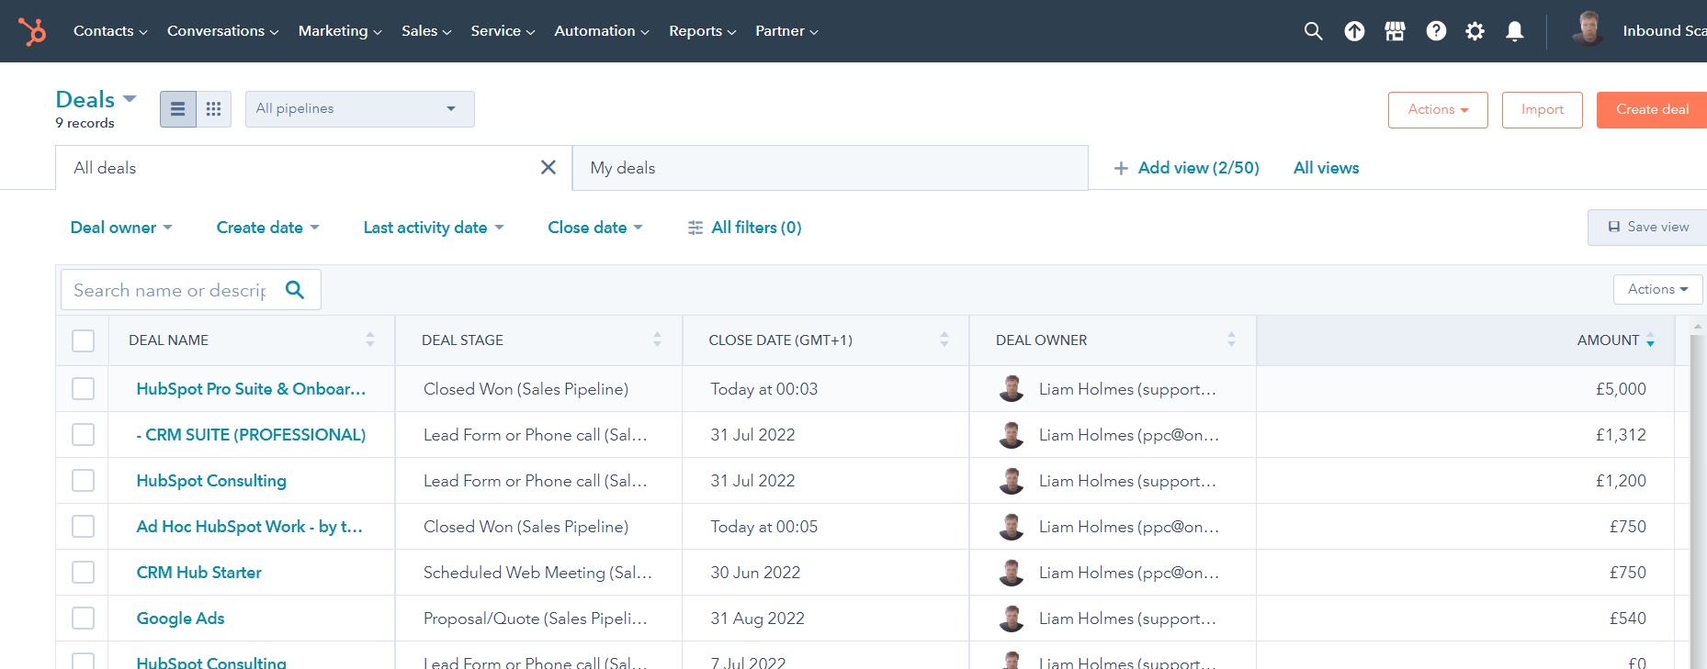The width and height of the screenshot is (1707, 669).
Task: Open notifications bell
Action: [x=1515, y=31]
